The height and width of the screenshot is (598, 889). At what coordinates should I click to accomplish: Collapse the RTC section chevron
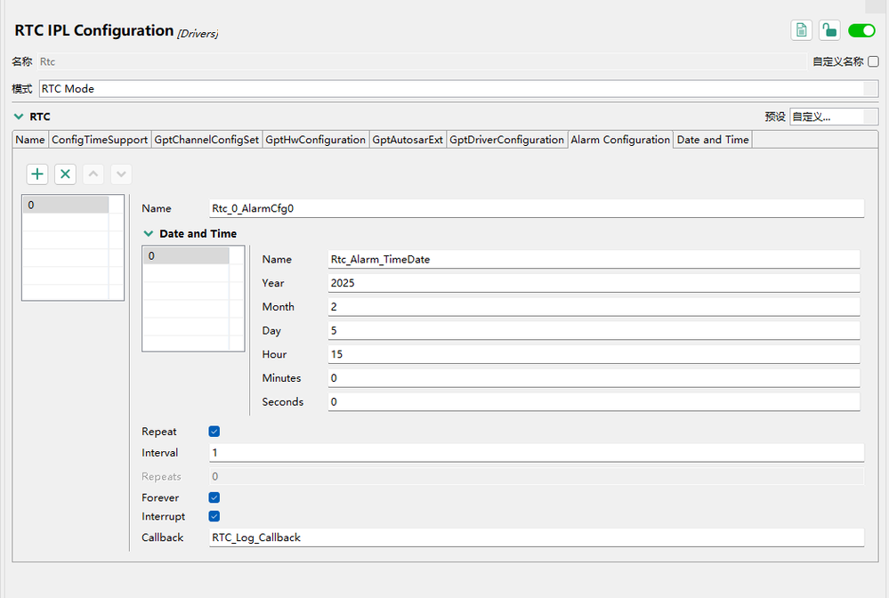19,117
